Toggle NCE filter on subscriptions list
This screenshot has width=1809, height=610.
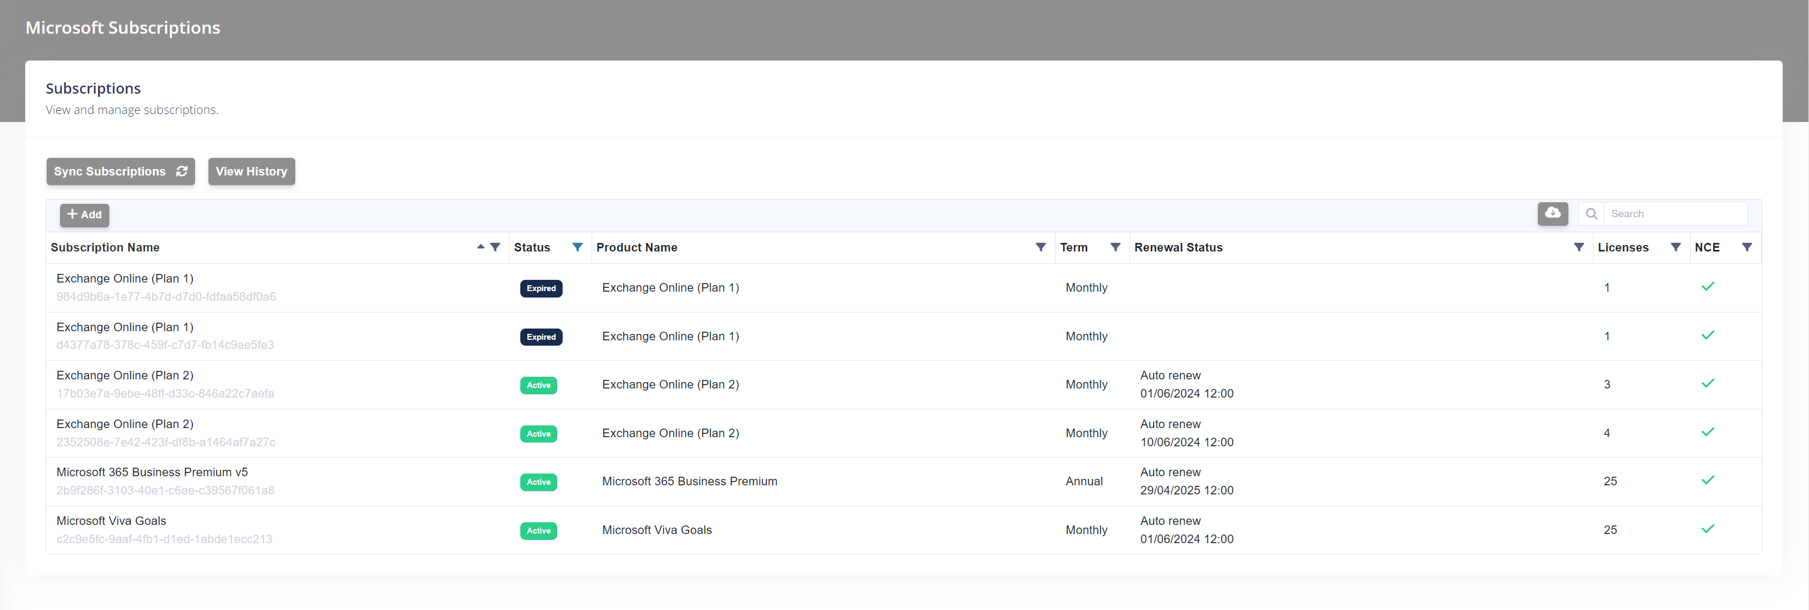1750,247
